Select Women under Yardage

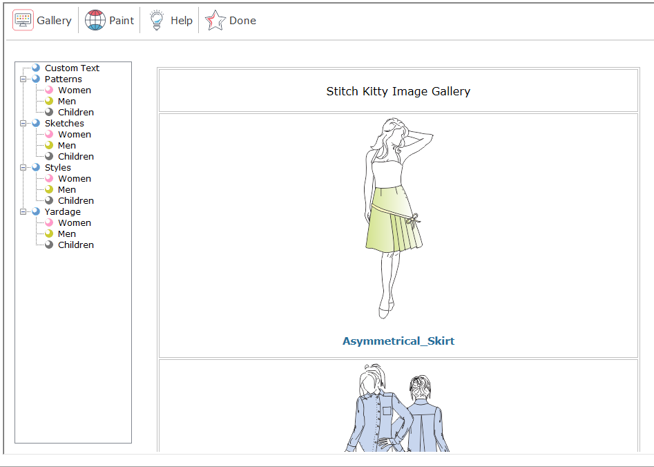coord(75,222)
